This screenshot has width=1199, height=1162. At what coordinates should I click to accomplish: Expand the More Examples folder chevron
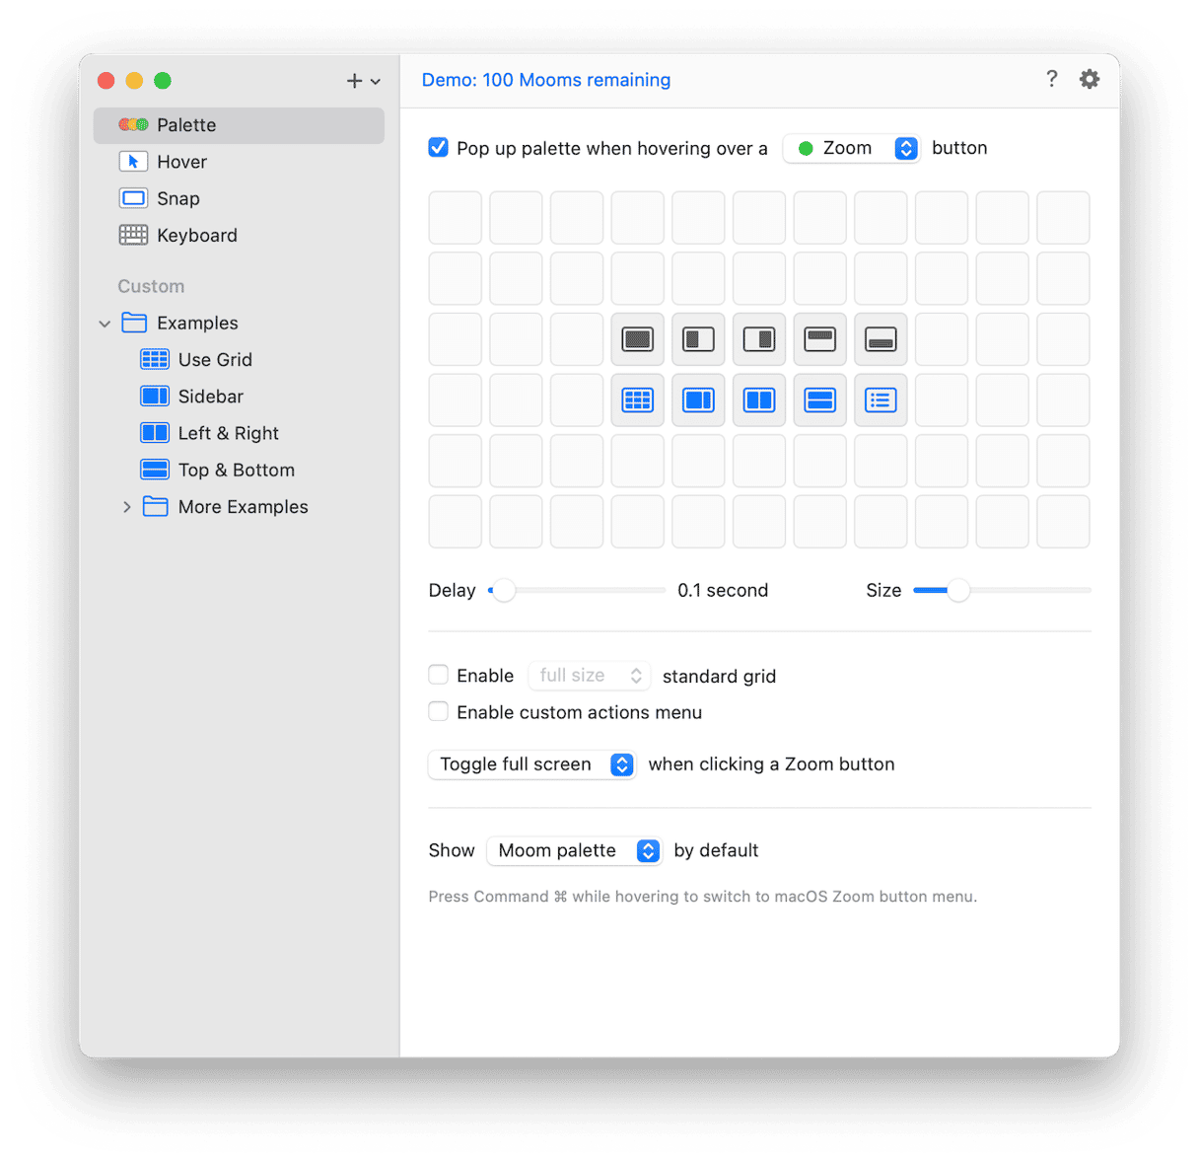126,507
